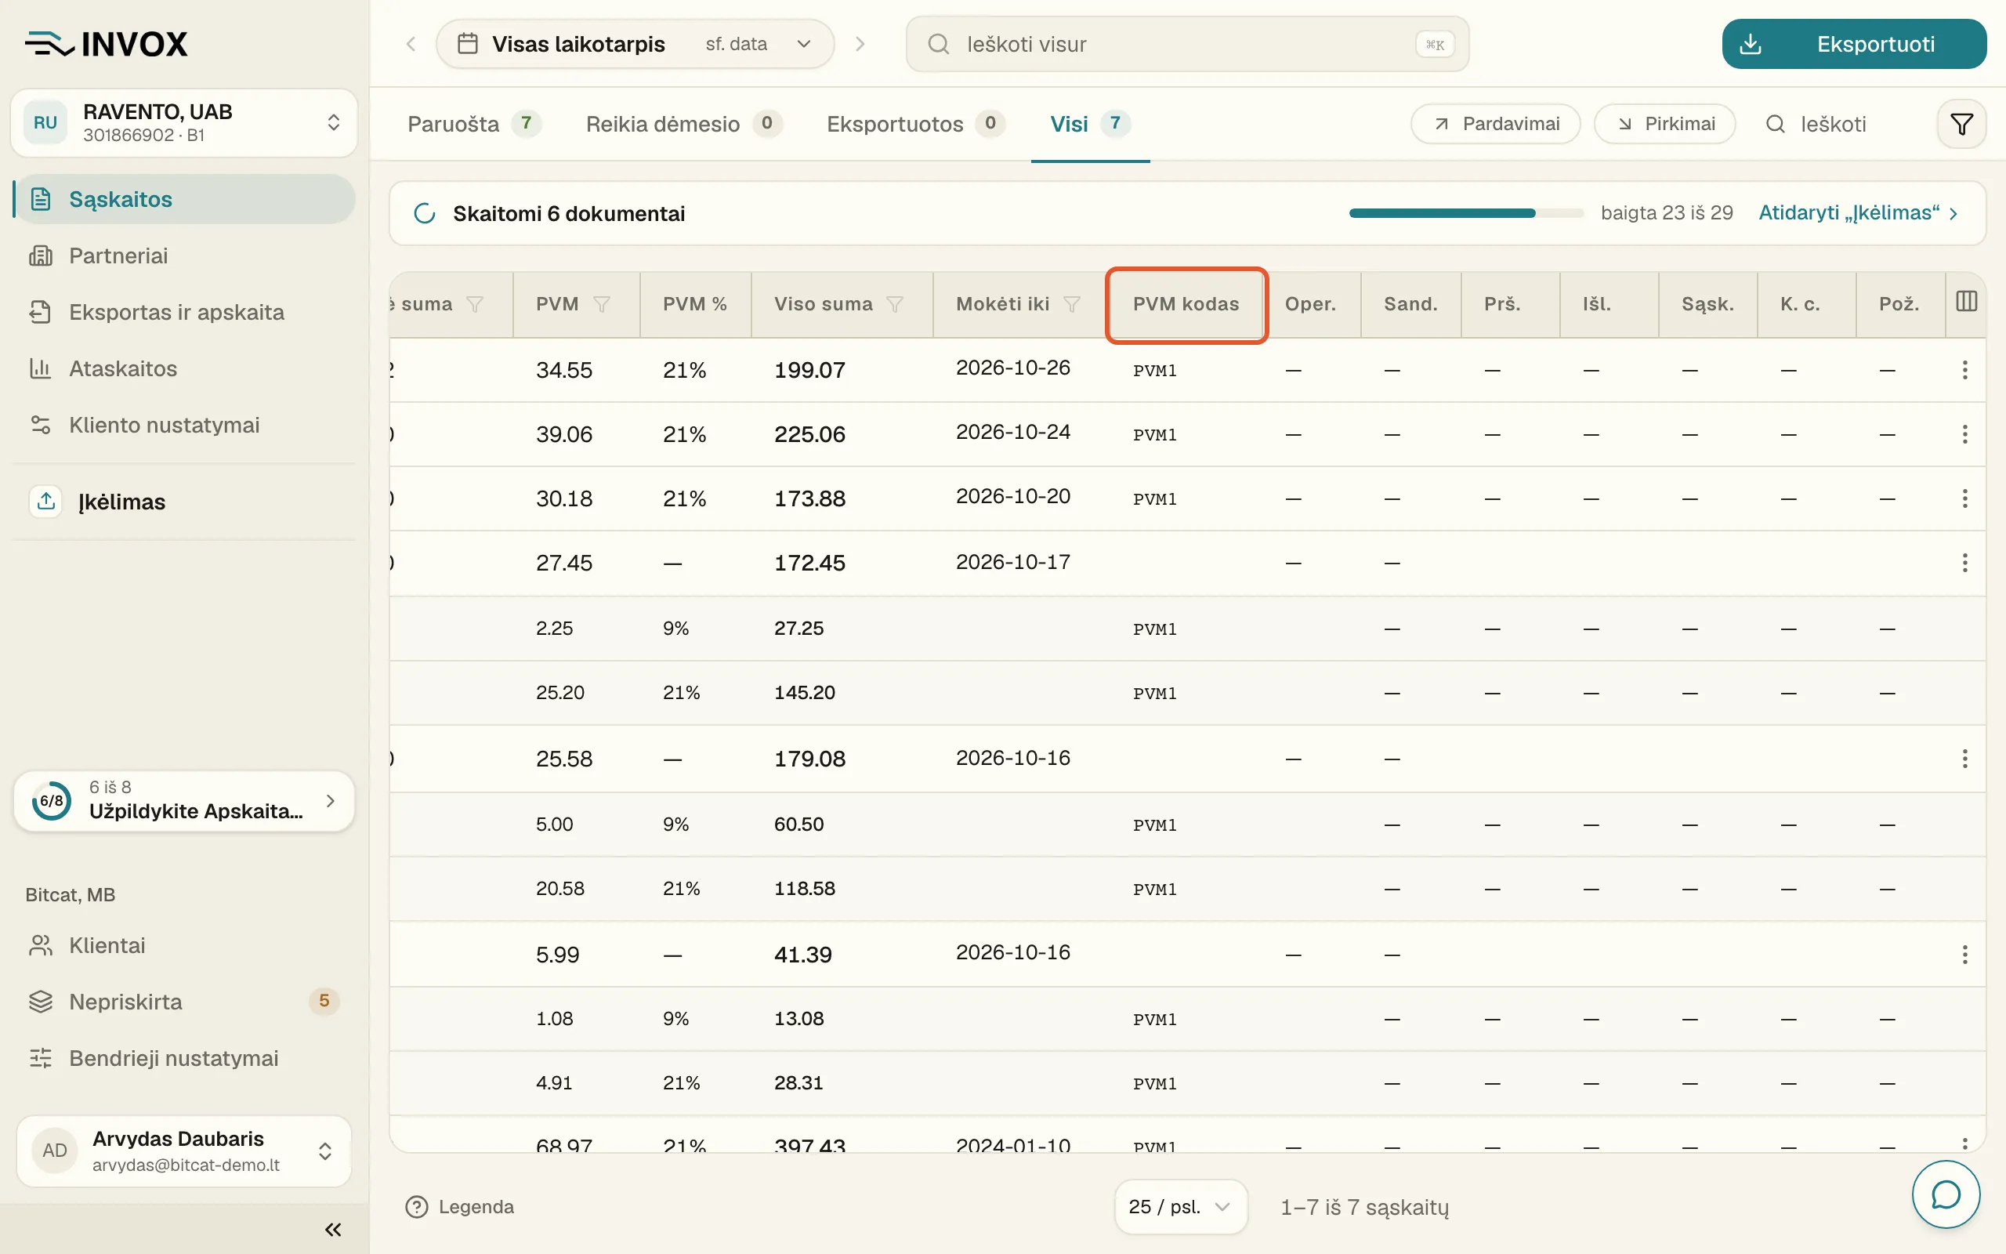Open Nepriskirta in the sidebar
This screenshot has height=1254, width=2006.
[184, 1002]
